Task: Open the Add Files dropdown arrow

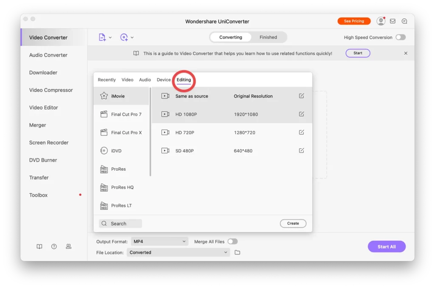Action: coord(110,37)
